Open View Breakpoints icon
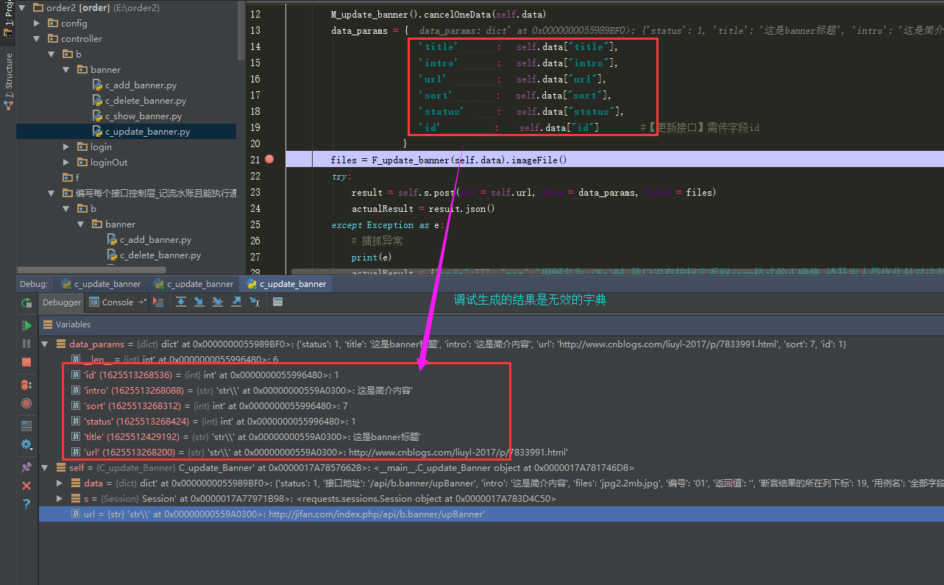This screenshot has width=944, height=585. [x=26, y=384]
